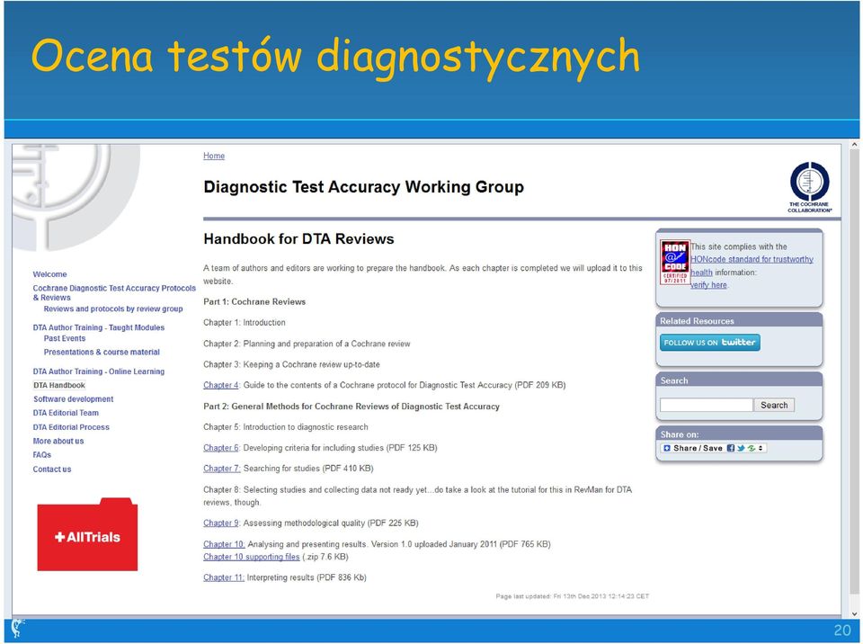Click the Follow us on Twitter button

point(709,342)
